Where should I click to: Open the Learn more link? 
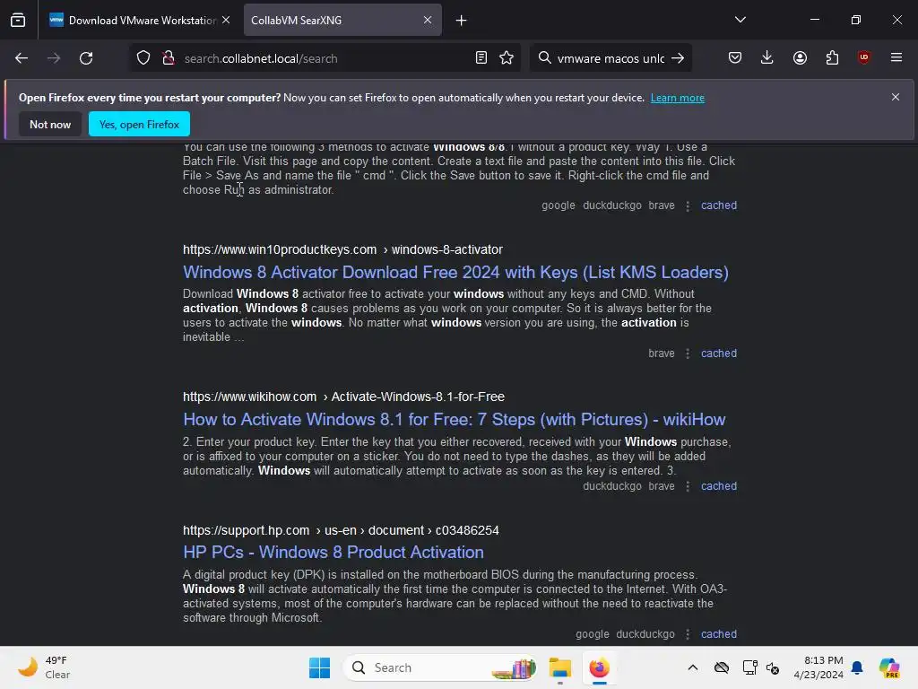678,98
